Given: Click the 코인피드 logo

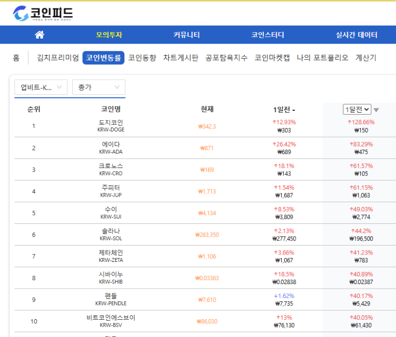Looking at the screenshot, I should 43,13.
